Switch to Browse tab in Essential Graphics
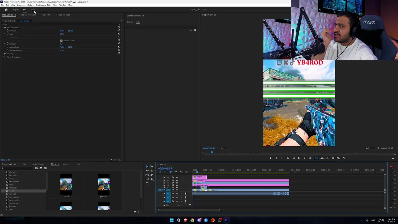398x224 pixels. click(130, 22)
